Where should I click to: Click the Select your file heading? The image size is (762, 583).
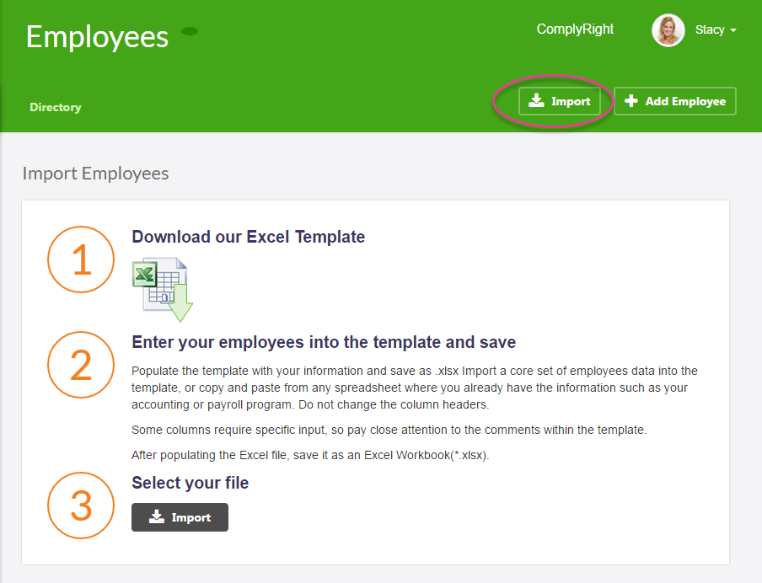point(190,483)
